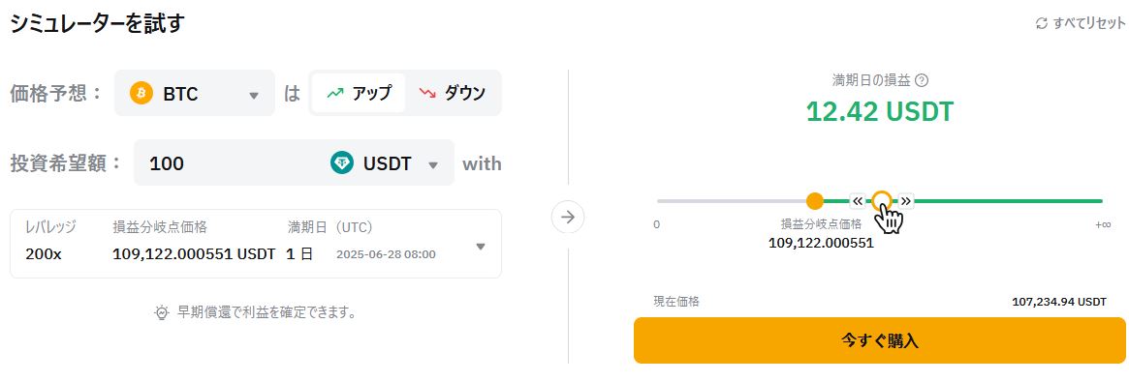Click the green Tether USDT icon

(x=342, y=163)
